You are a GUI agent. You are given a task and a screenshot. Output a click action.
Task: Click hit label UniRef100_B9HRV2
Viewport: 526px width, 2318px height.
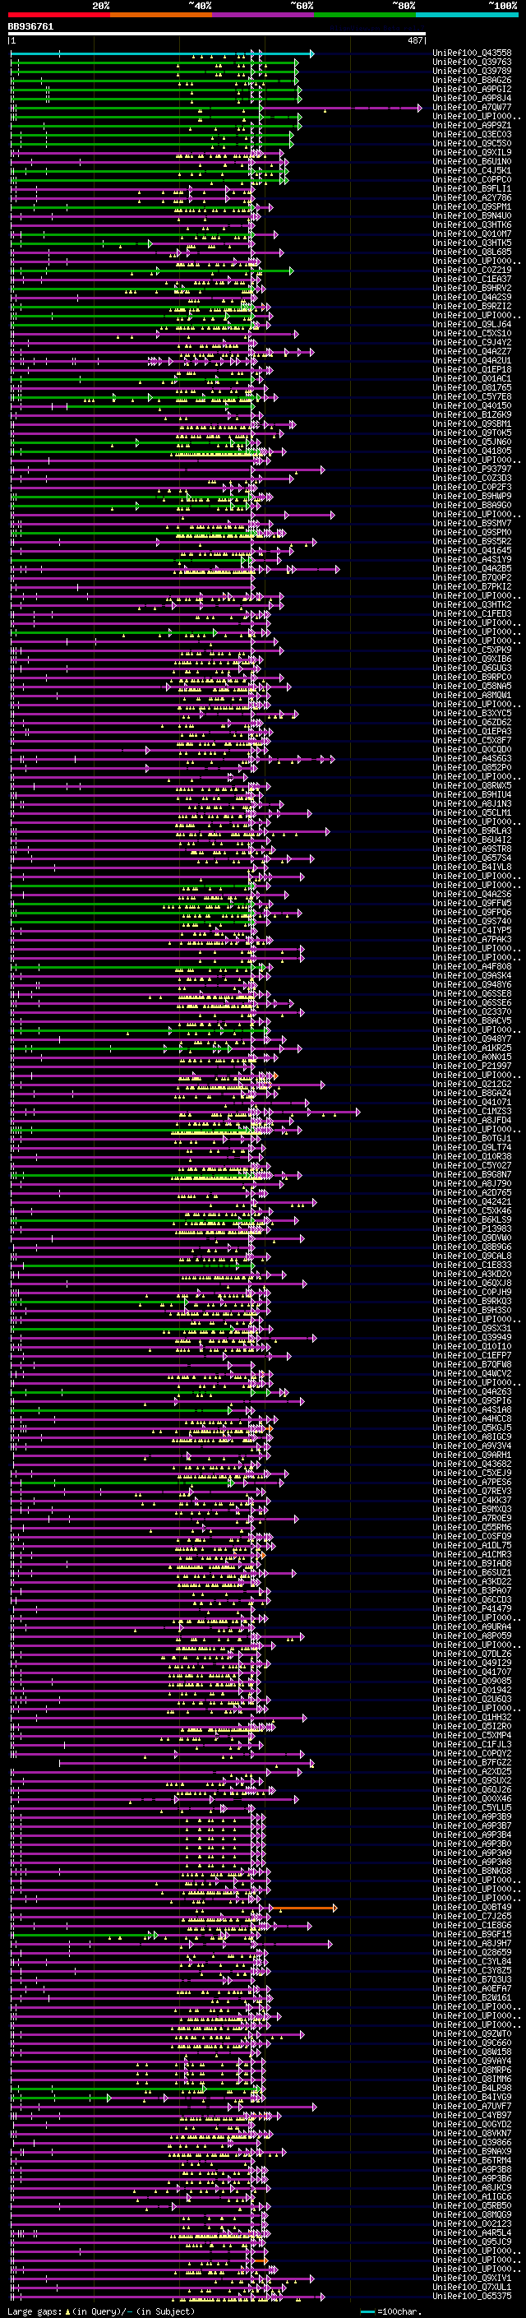472,288
